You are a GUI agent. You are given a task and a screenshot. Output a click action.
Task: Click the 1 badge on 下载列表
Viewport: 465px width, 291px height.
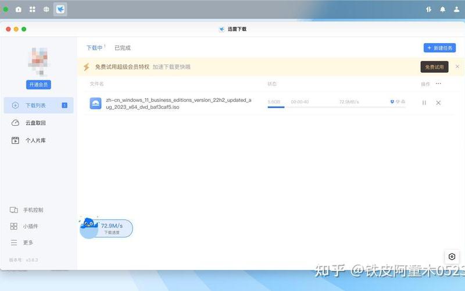click(65, 105)
